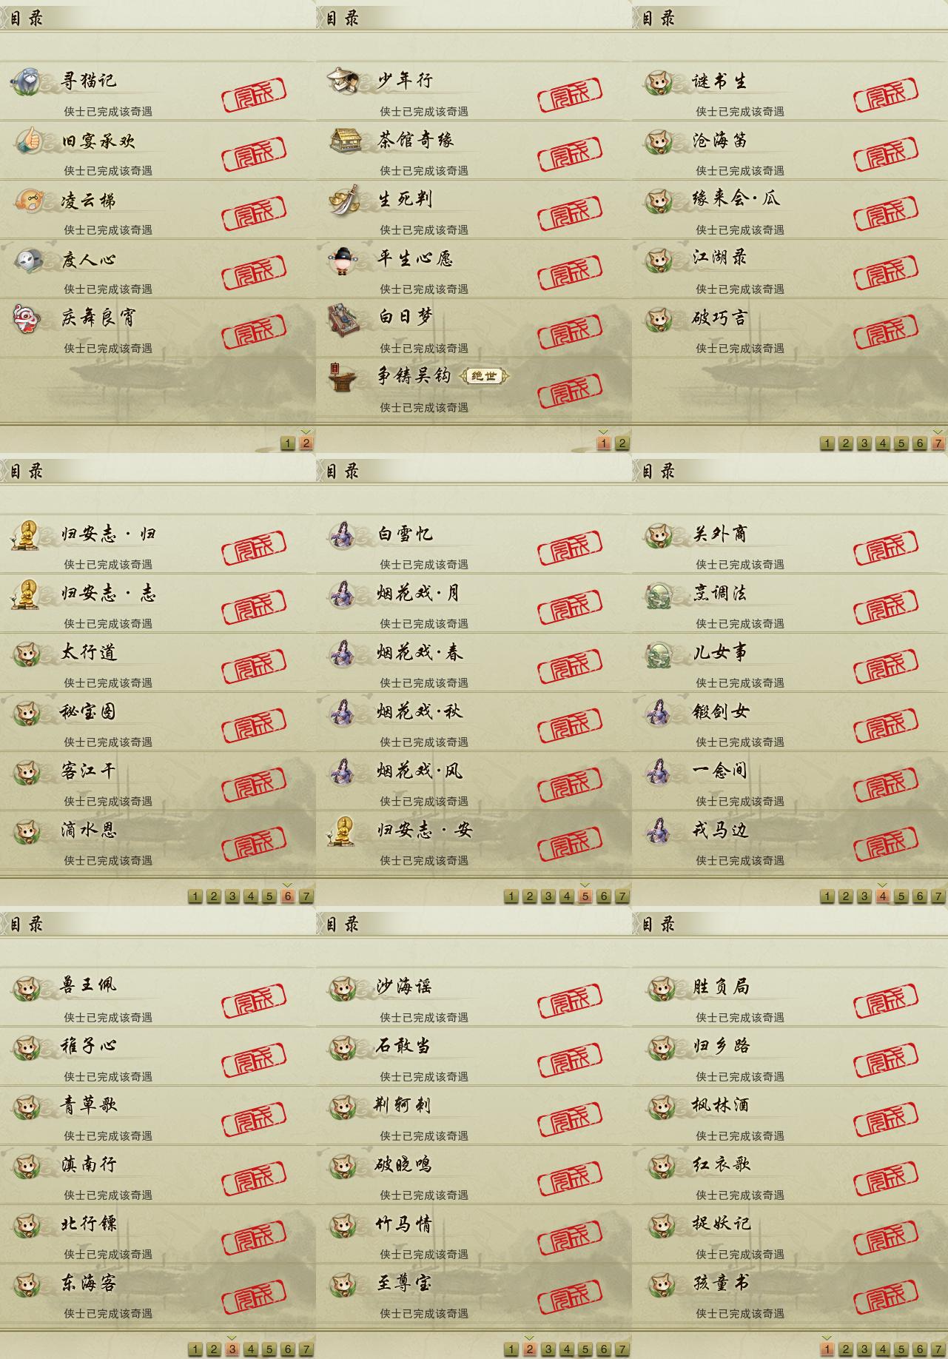The width and height of the screenshot is (948, 1359).
Task: Click the green jade icon for 烹调法
Action: coord(659,594)
